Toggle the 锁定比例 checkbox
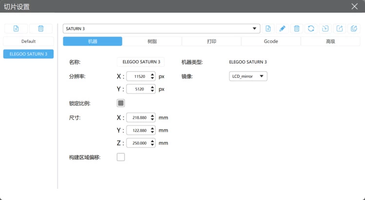The width and height of the screenshot is (365, 200). click(121, 103)
